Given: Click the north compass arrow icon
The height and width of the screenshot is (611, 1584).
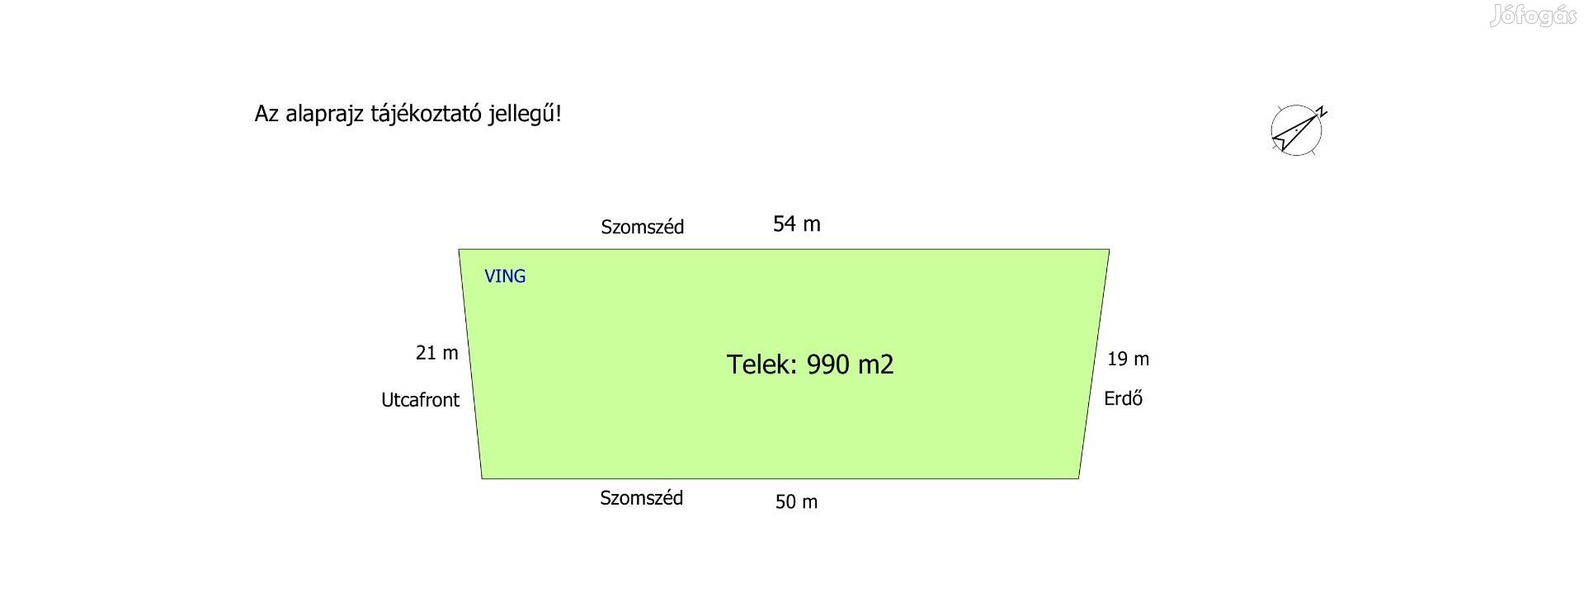Looking at the screenshot, I should (x=1297, y=130).
